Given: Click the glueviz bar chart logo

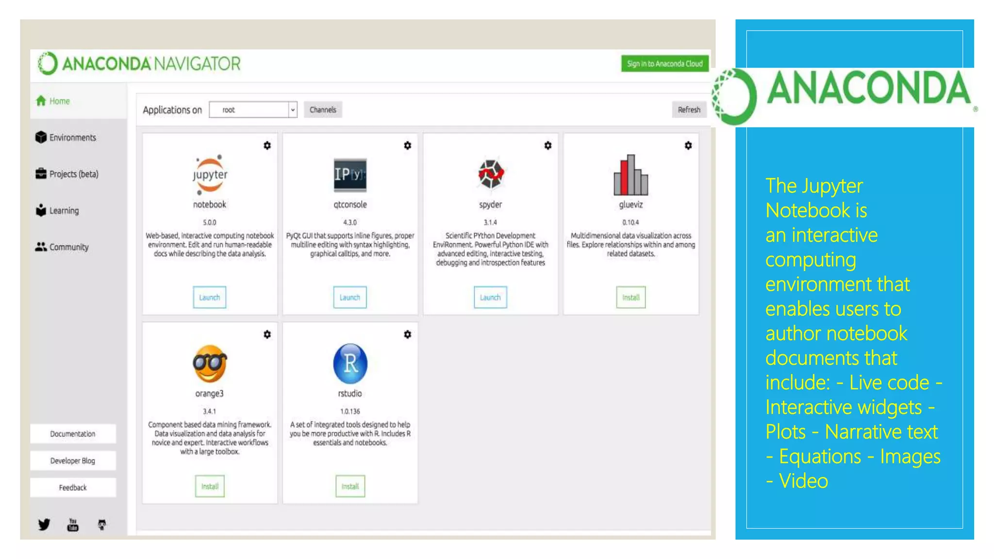Looking at the screenshot, I should (x=630, y=175).
